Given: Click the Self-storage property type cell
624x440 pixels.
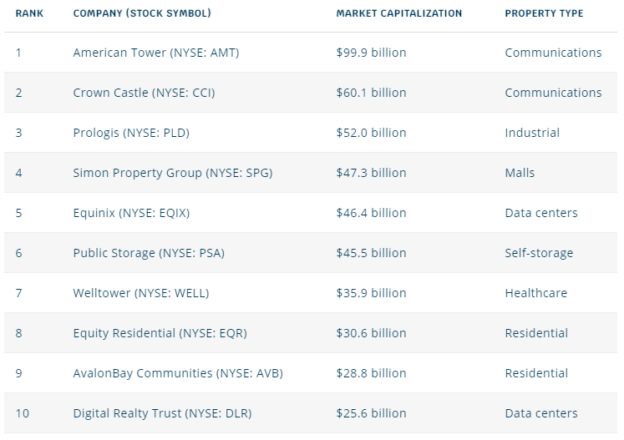Looking at the screenshot, I should pos(539,253).
